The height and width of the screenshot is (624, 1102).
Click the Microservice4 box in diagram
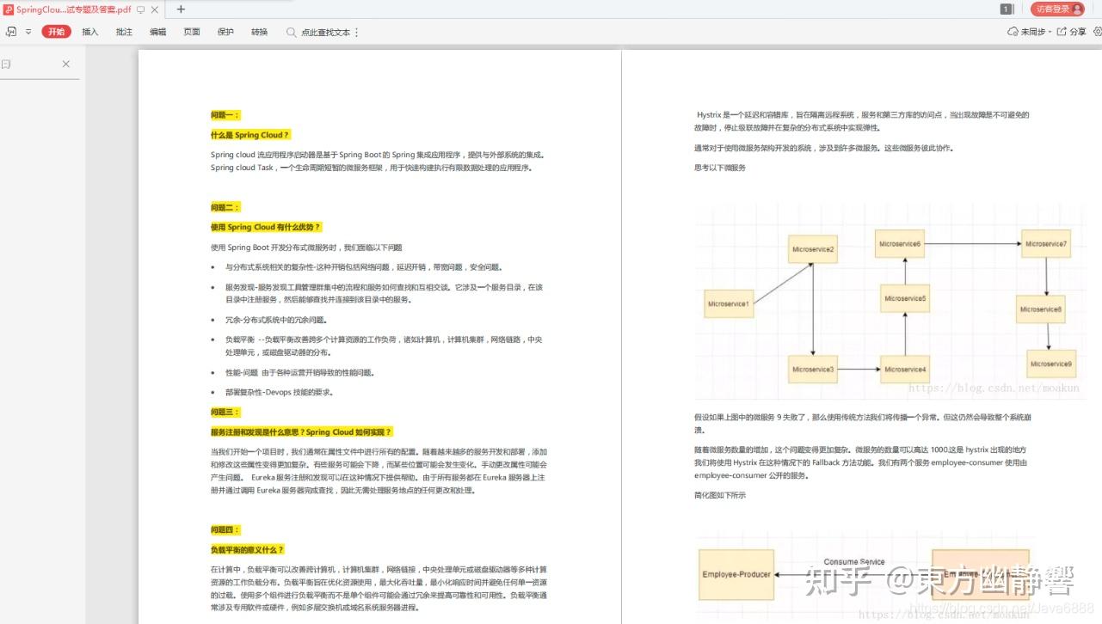tap(905, 370)
